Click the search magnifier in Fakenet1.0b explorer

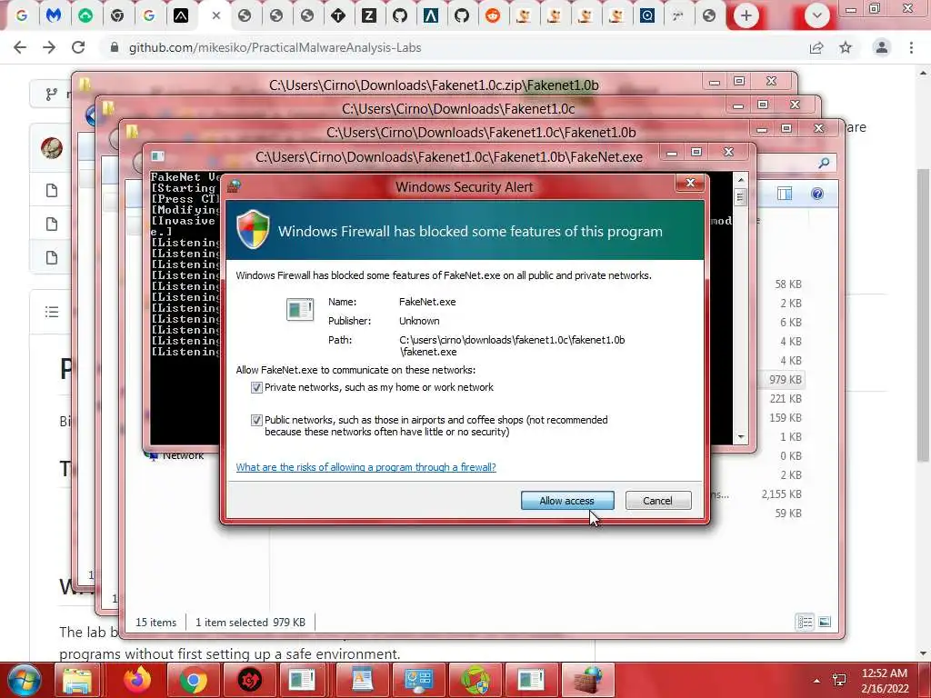[x=824, y=163]
